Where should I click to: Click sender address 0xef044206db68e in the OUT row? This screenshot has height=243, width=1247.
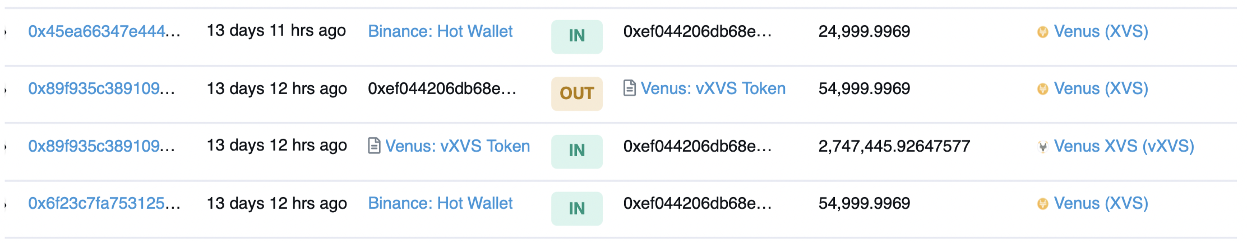442,88
